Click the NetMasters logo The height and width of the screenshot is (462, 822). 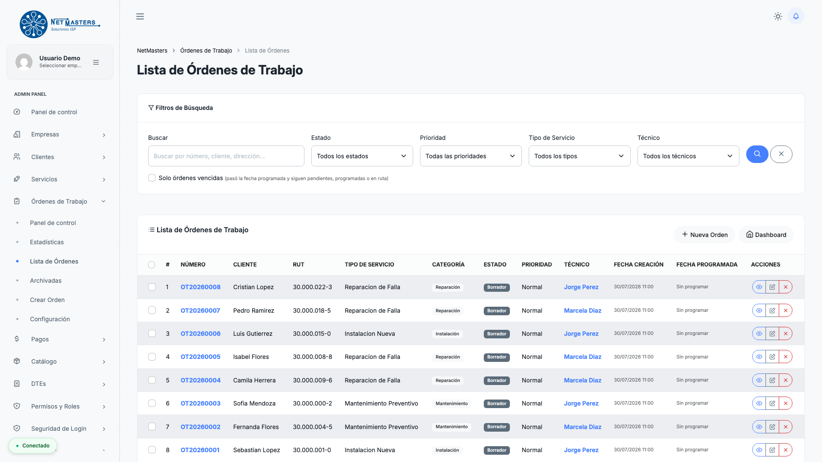tap(60, 24)
